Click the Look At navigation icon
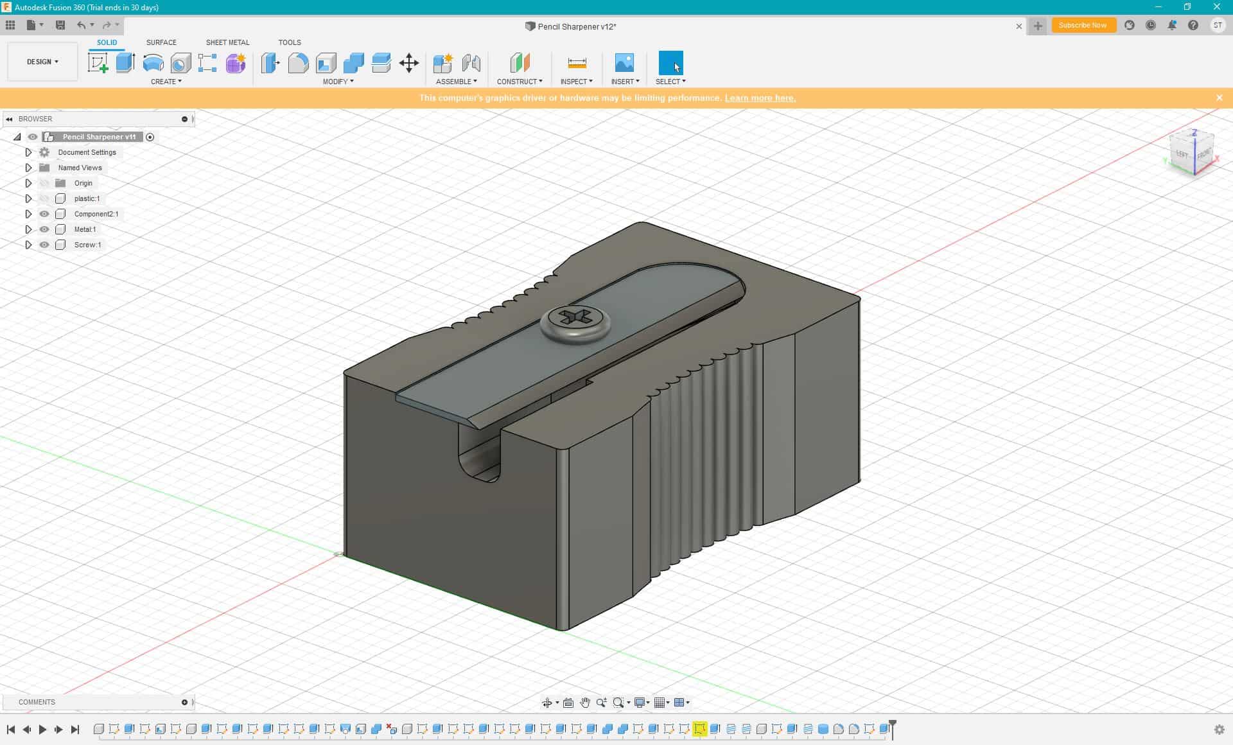The width and height of the screenshot is (1233, 745). coord(568,703)
